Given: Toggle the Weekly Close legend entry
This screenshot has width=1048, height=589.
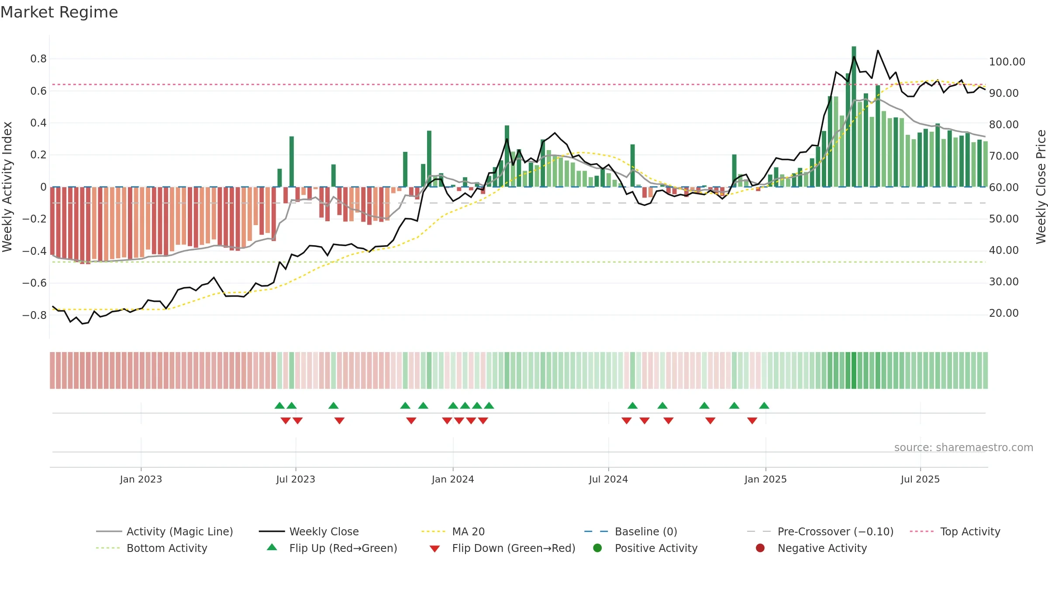Looking at the screenshot, I should 309,531.
